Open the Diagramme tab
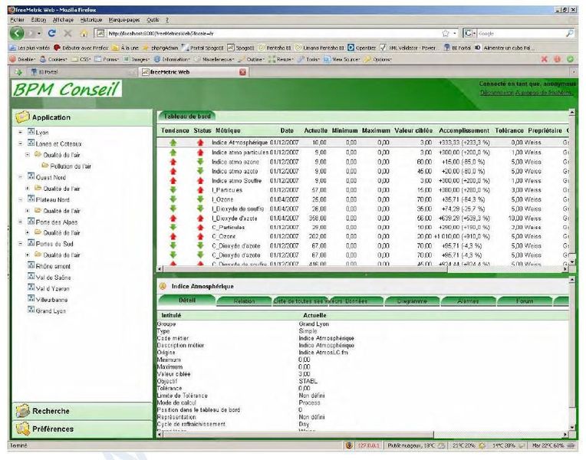The width and height of the screenshot is (586, 460). [407, 301]
